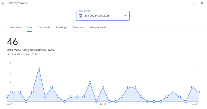Click the +39.4% change percentage
Image resolution: width=207 pixels, height=109 pixels.
(16, 54)
